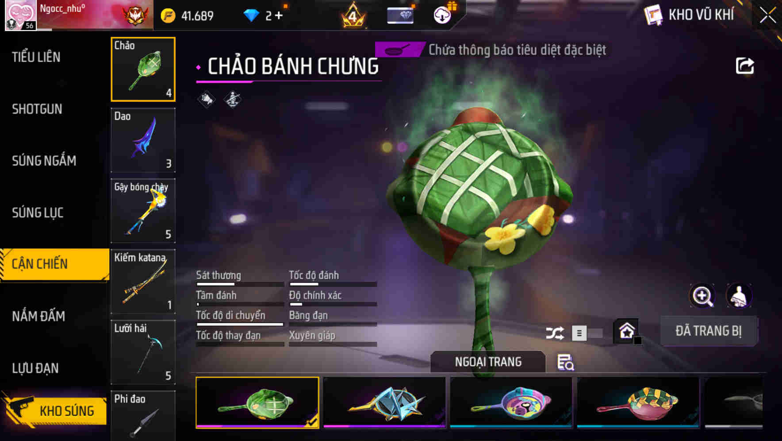Image resolution: width=782 pixels, height=441 pixels.
Task: Open the cloud download center icon
Action: [442, 15]
